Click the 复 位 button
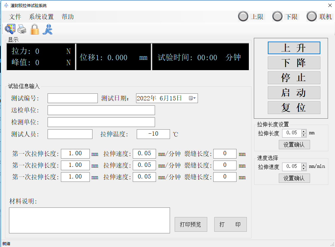Image resolution: width=335 pixels, height=247 pixels. click(294, 108)
